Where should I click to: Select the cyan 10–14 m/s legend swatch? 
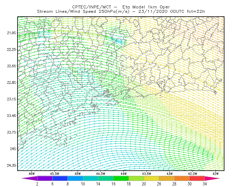pyautogui.click(x=90, y=178)
